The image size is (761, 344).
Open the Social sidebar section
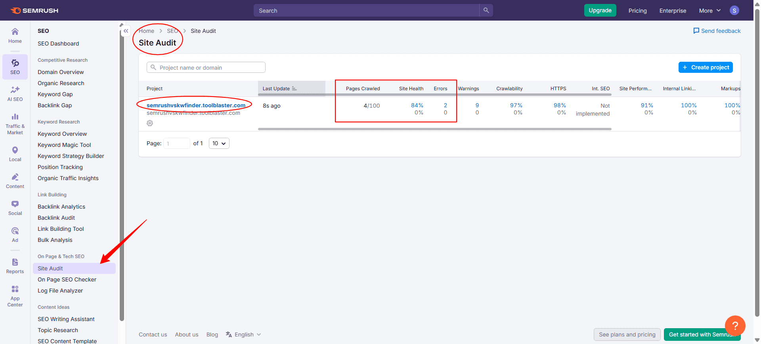15,208
